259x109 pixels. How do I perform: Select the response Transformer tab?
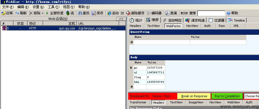138,102
